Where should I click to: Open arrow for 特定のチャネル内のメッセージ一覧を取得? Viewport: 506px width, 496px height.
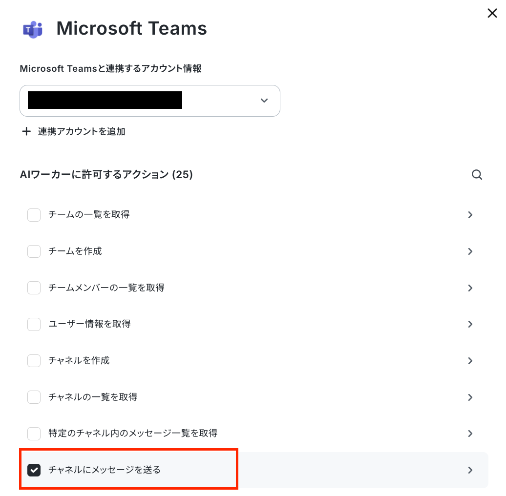470,434
